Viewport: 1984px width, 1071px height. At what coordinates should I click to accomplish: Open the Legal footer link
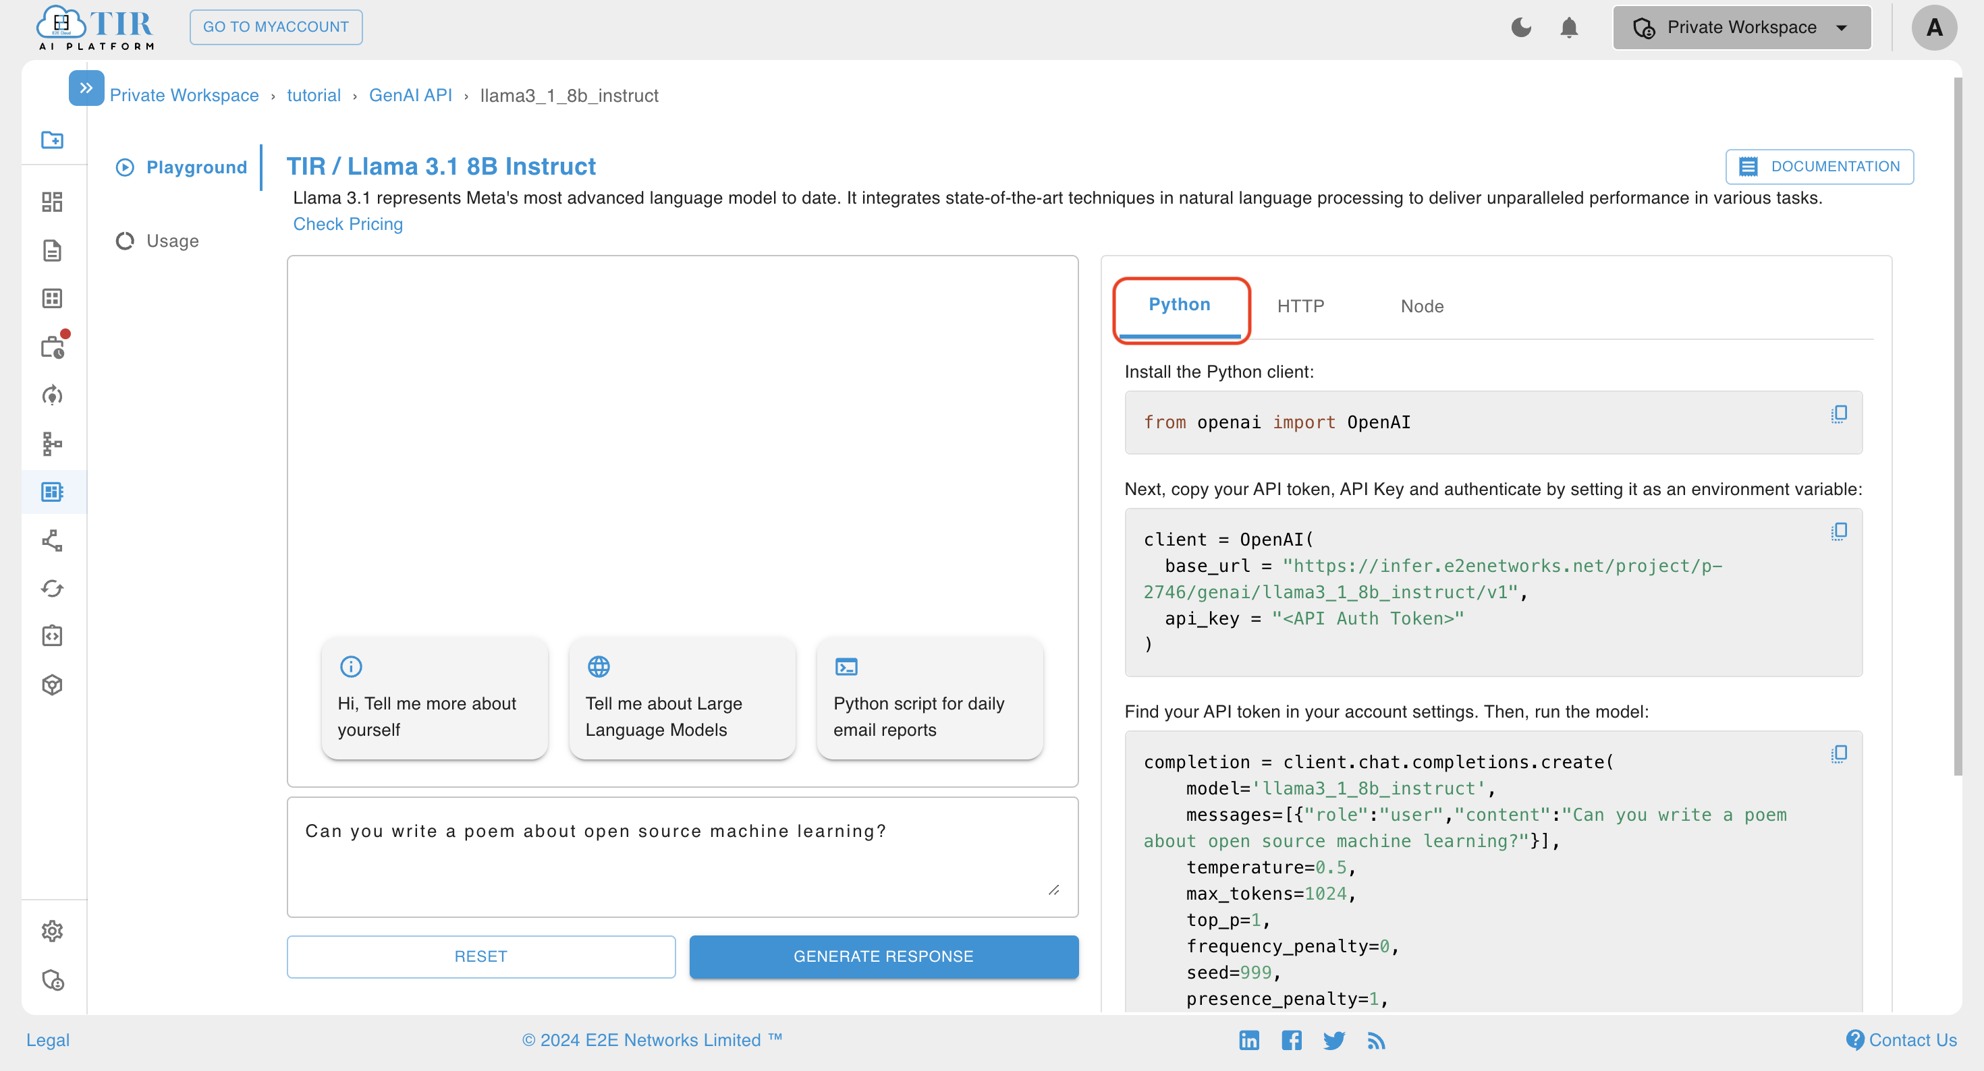click(48, 1040)
